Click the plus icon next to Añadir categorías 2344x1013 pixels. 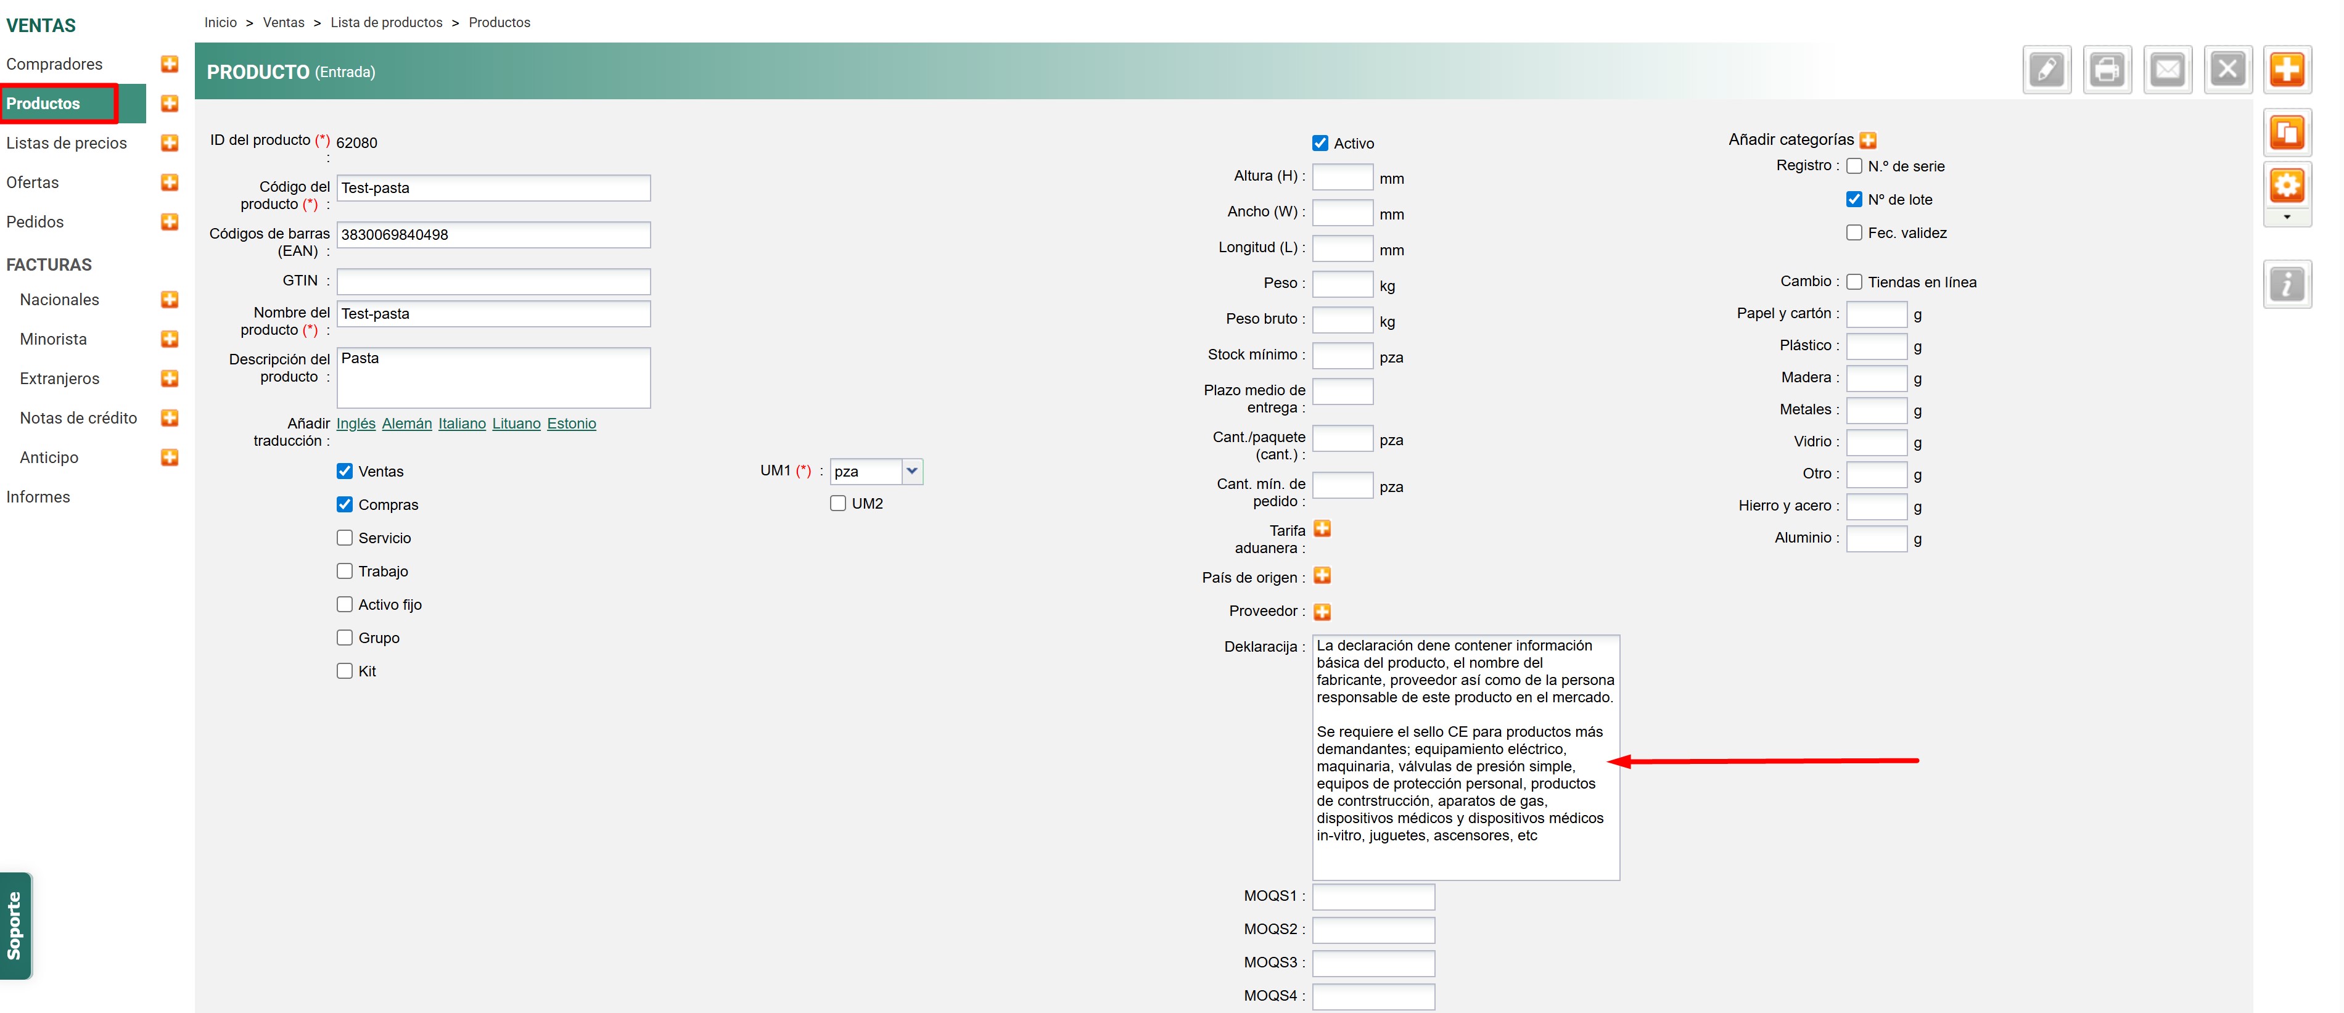pyautogui.click(x=1868, y=140)
